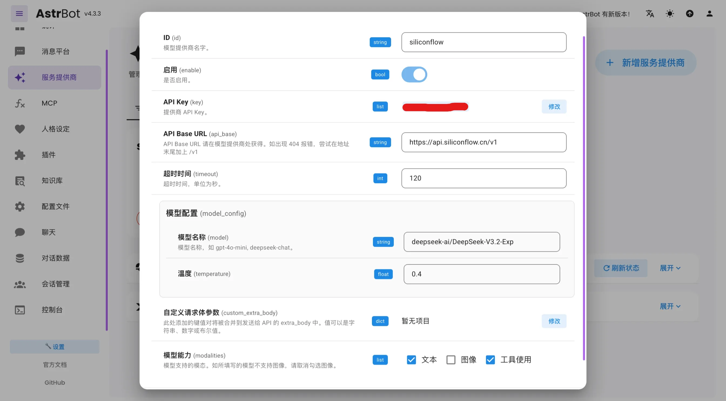This screenshot has width=726, height=401.
Task: Open the language translation icon
Action: (x=650, y=14)
